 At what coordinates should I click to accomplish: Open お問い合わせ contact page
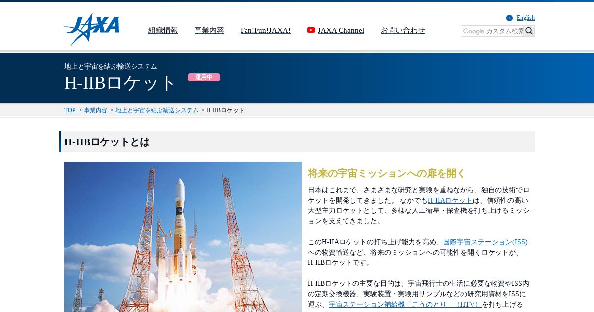click(403, 30)
